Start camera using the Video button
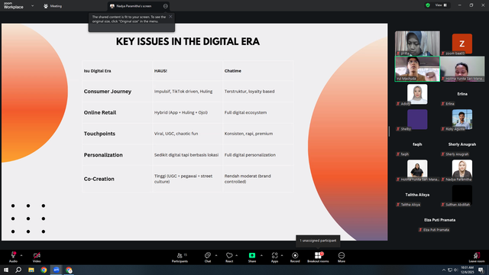Image resolution: width=489 pixels, height=275 pixels. tap(37, 257)
